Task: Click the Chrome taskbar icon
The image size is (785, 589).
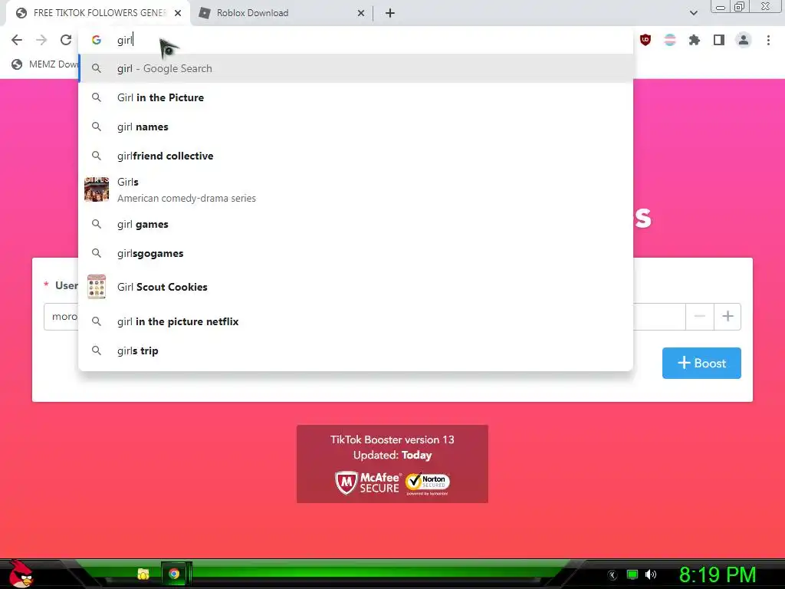Action: [174, 574]
